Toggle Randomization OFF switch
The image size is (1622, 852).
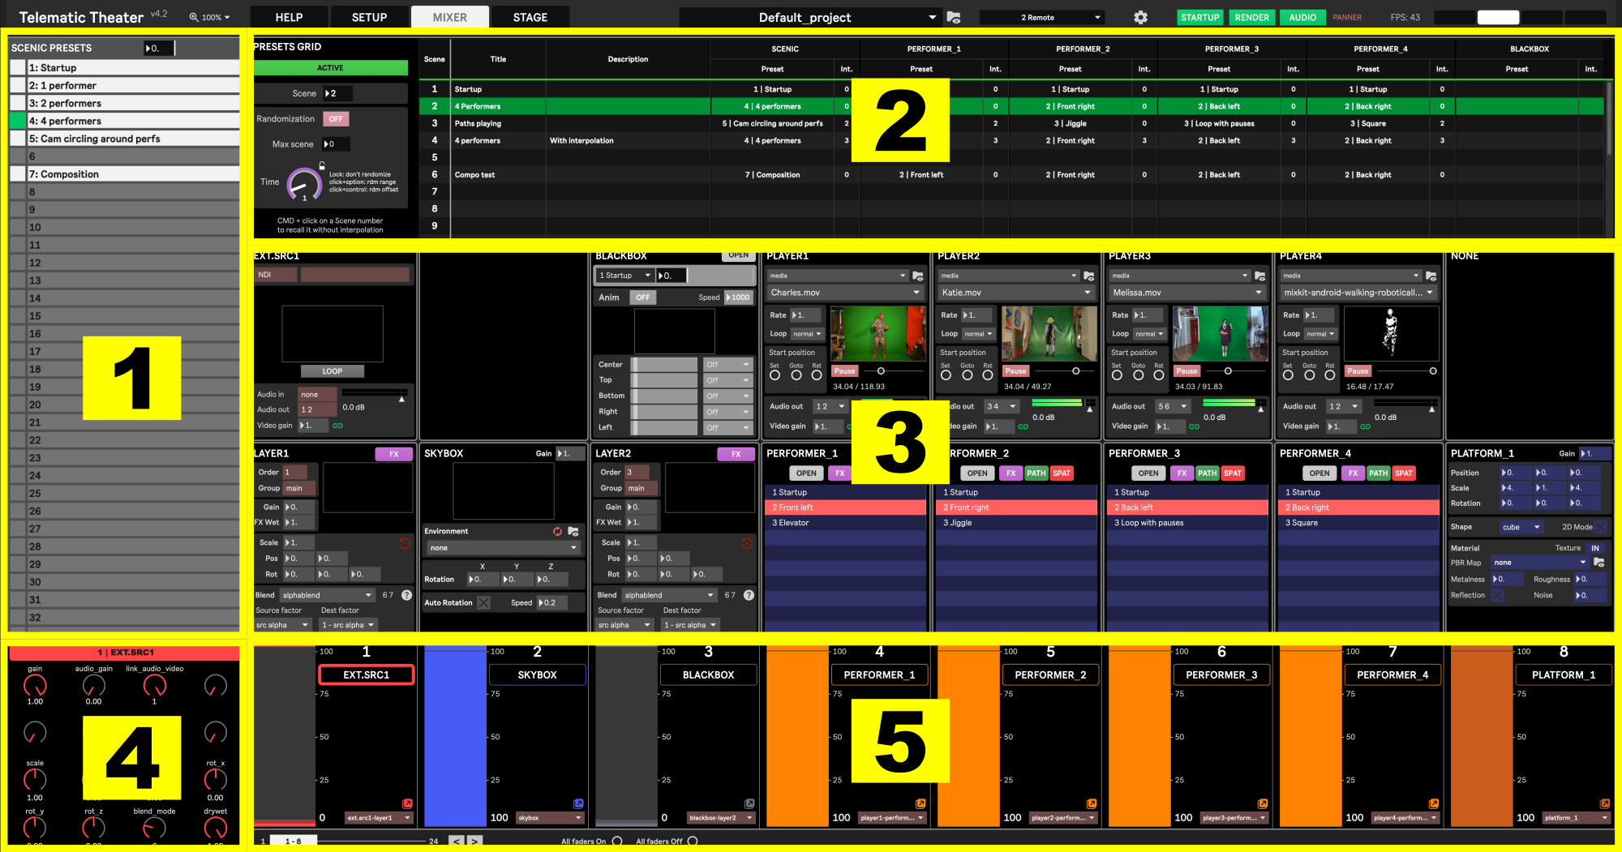pos(336,119)
